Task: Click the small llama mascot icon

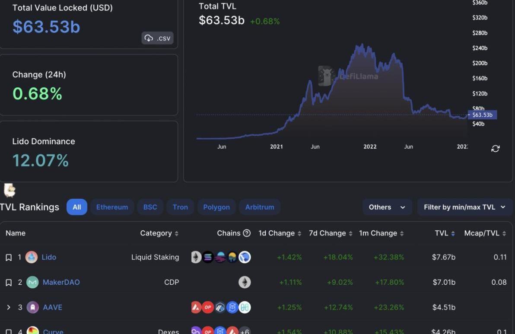Action: tap(10, 190)
